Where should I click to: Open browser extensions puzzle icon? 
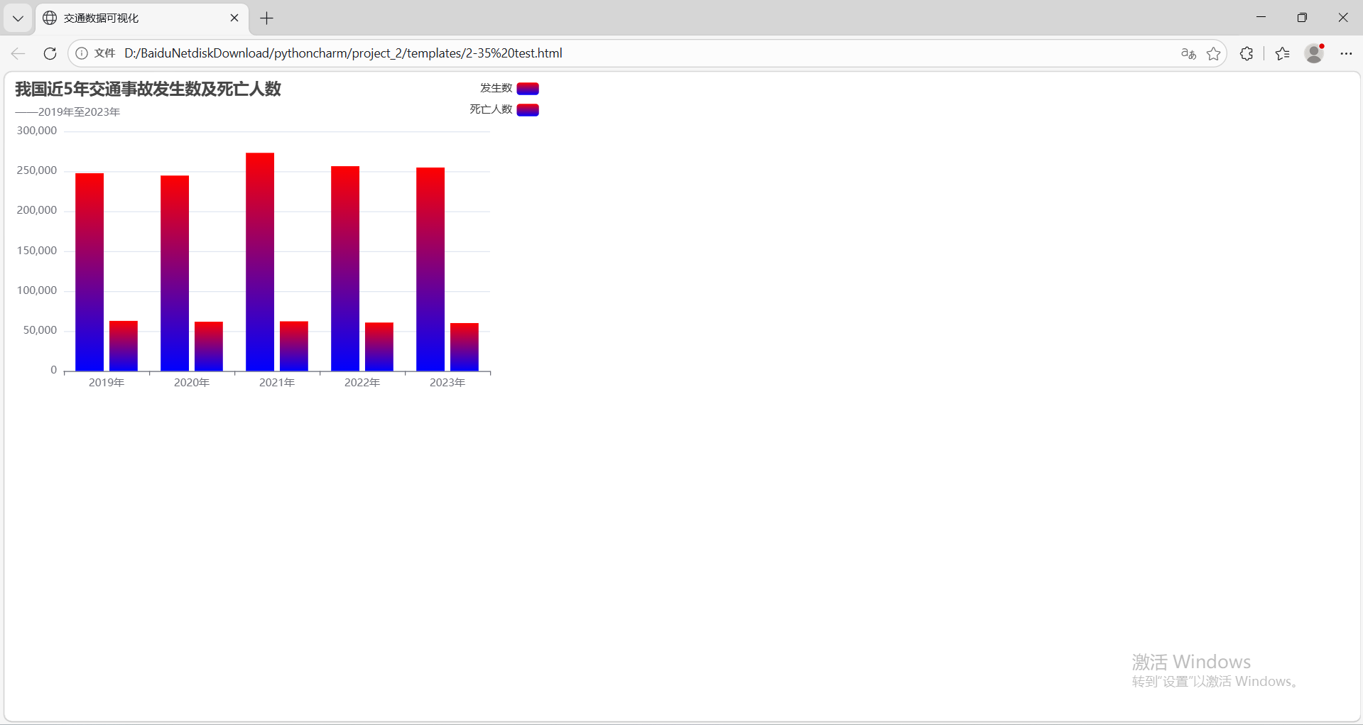pyautogui.click(x=1247, y=53)
